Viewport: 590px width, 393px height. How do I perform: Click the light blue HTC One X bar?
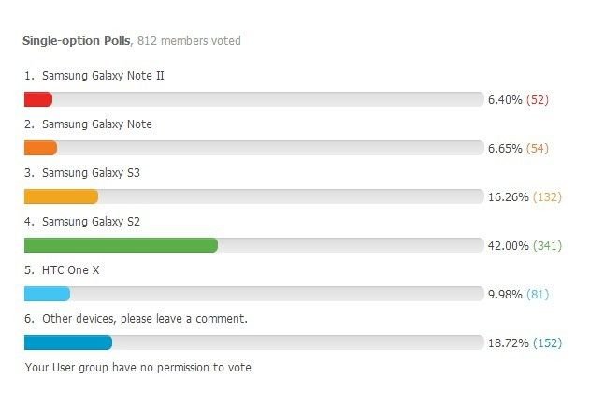pyautogui.click(x=47, y=294)
